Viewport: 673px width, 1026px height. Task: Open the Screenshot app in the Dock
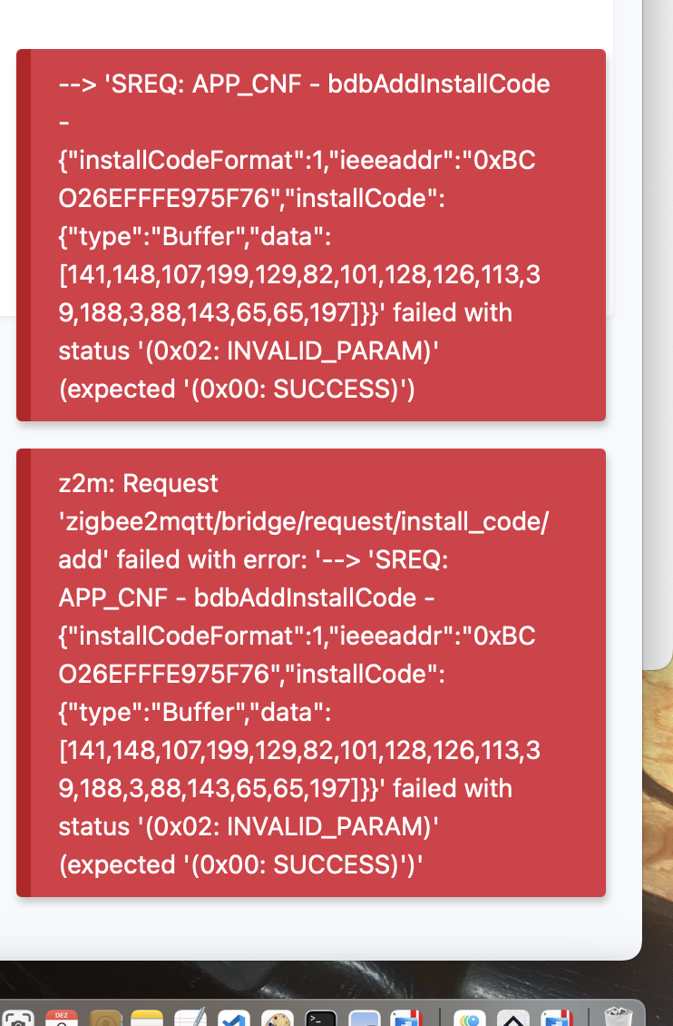click(x=17, y=1017)
